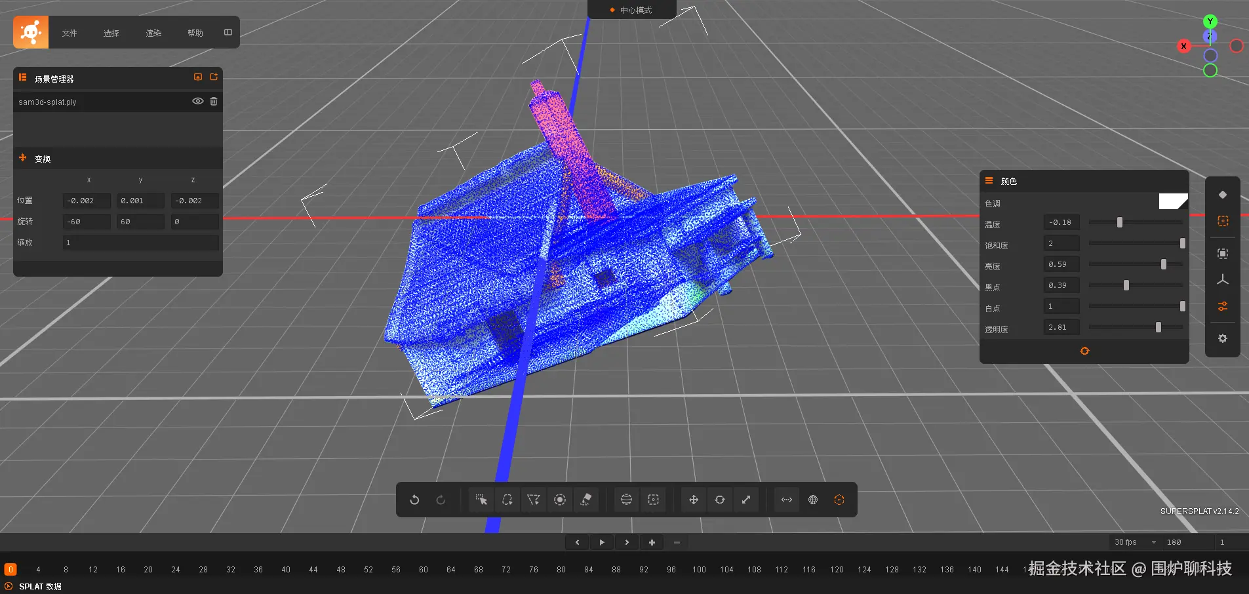This screenshot has width=1249, height=594.
Task: Click the position Y field
Action: pyautogui.click(x=140, y=201)
